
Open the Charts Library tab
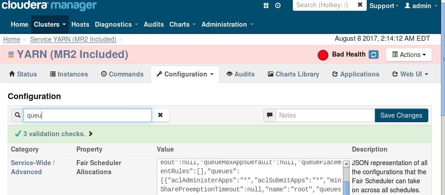(293, 74)
